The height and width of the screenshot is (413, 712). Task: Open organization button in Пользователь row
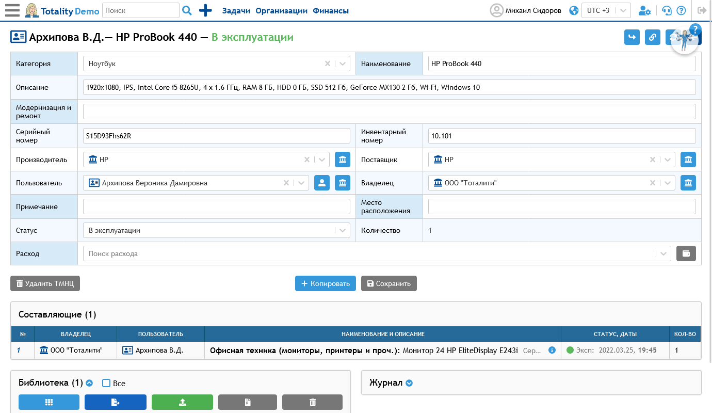point(343,183)
